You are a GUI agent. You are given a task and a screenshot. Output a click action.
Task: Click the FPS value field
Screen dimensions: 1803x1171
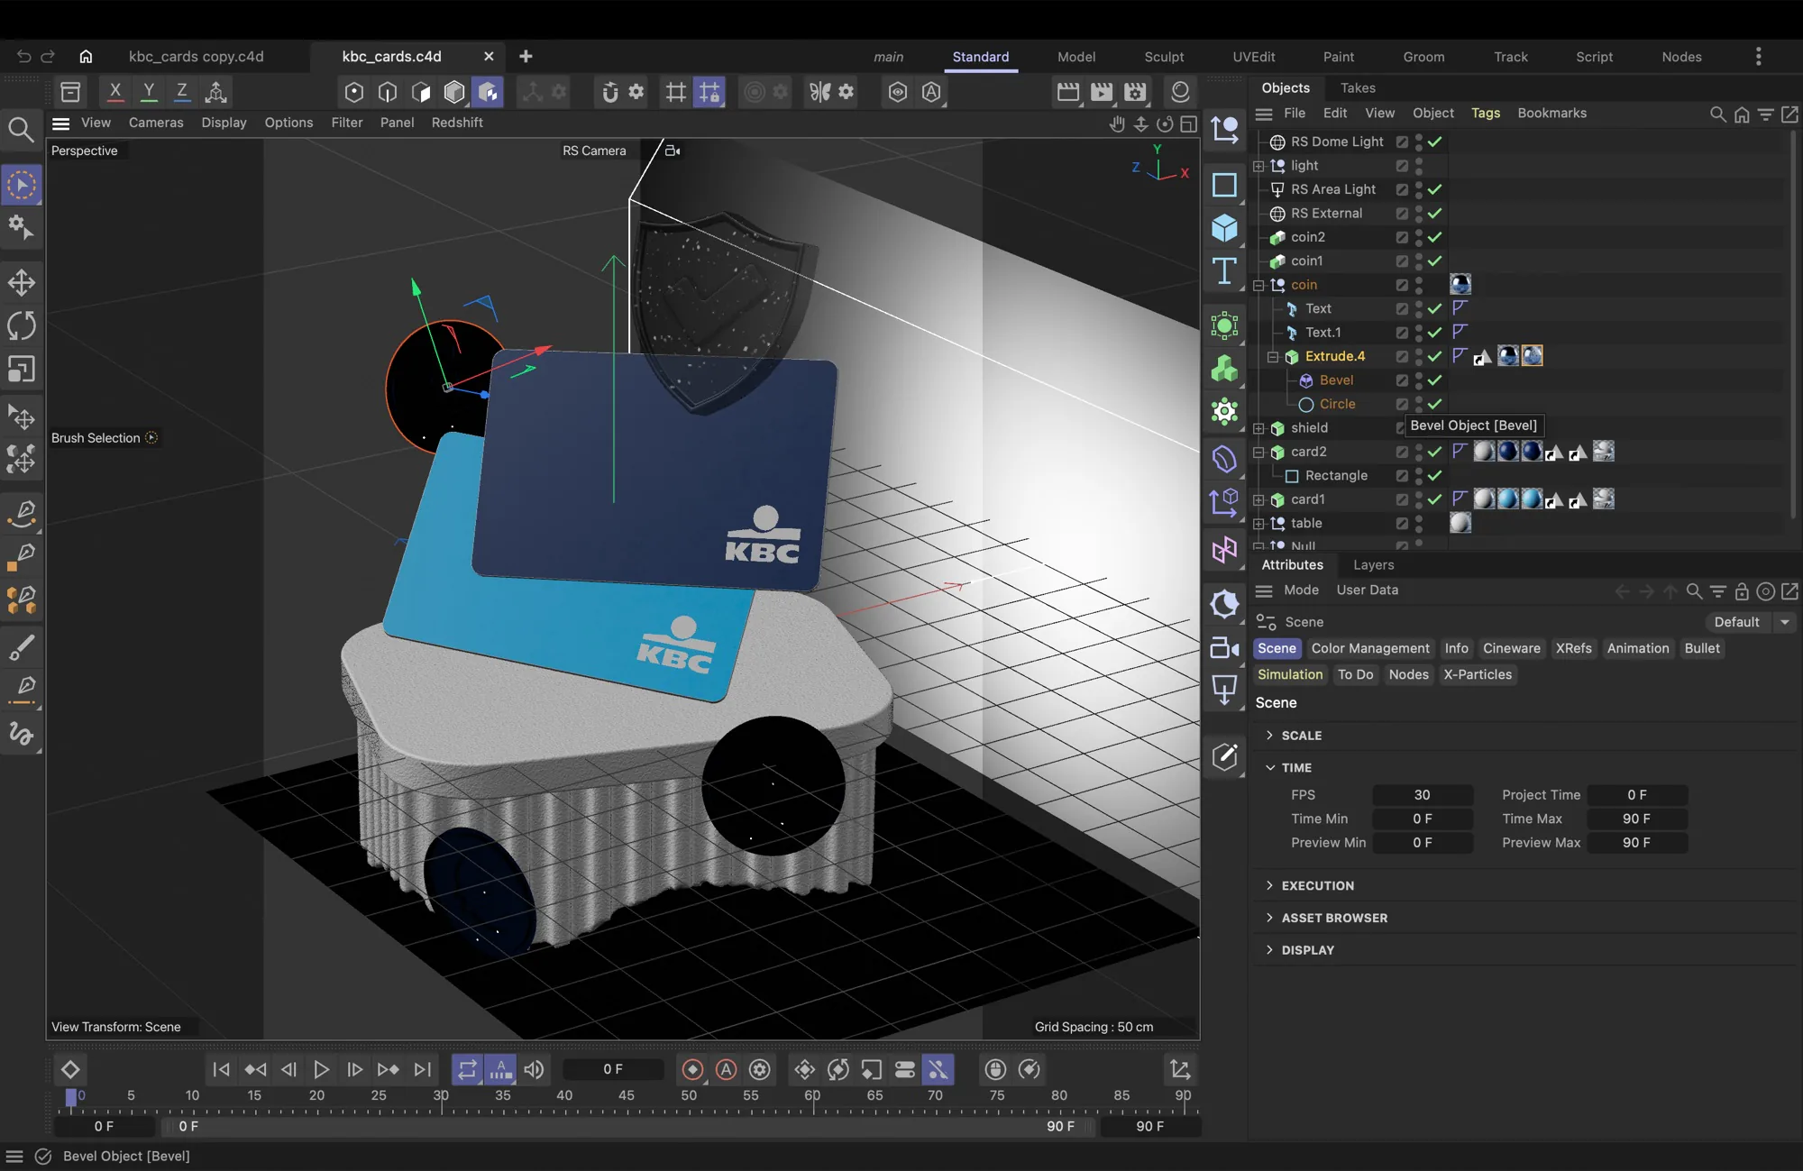tap(1422, 795)
